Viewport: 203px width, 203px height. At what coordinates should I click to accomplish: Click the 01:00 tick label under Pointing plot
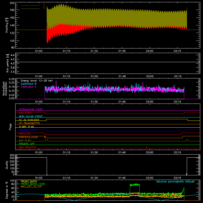click(x=39, y=51)
